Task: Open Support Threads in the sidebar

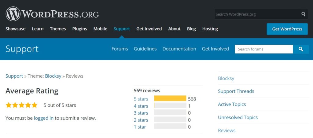Action: 236,91
